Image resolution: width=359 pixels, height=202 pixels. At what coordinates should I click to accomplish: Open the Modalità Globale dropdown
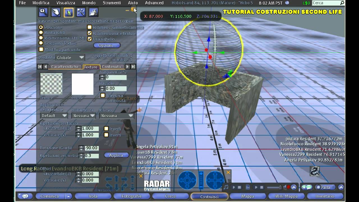70,58
